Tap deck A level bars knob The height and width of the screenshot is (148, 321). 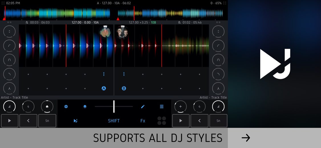(x=9, y=106)
